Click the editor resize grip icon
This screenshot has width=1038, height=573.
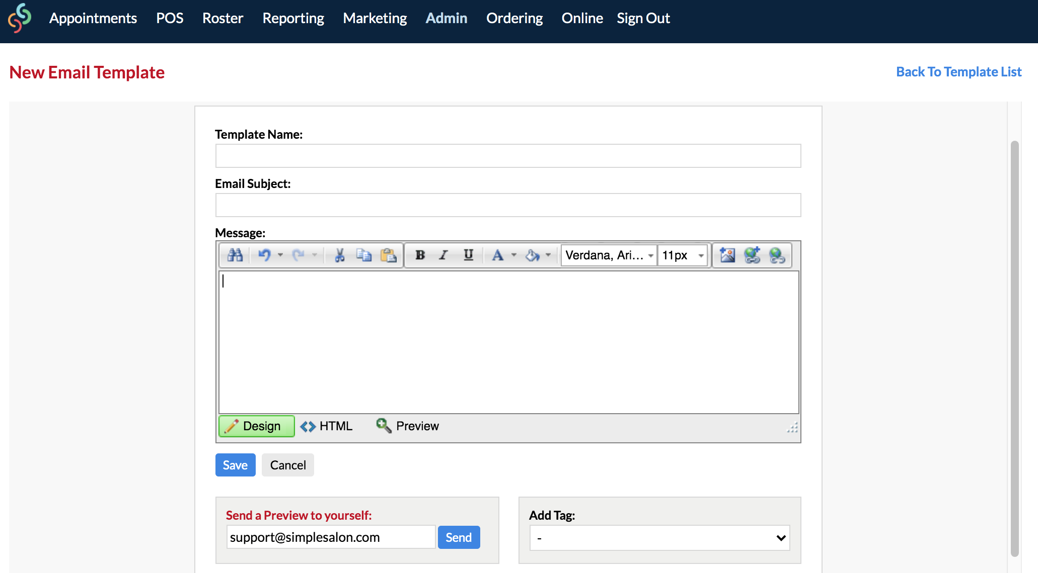coord(792,427)
